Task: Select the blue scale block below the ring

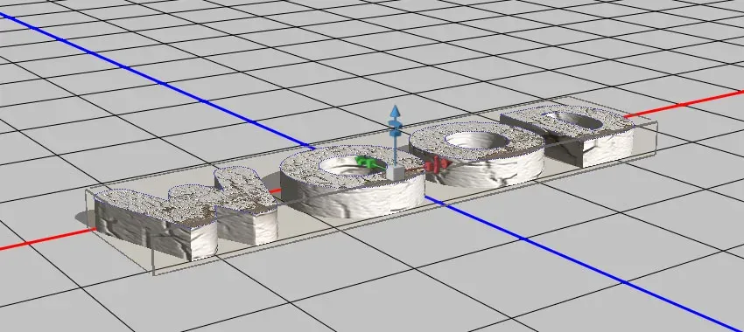Action: [395, 134]
